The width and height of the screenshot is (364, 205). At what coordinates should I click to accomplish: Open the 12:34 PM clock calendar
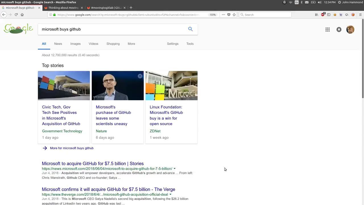coord(330,2)
